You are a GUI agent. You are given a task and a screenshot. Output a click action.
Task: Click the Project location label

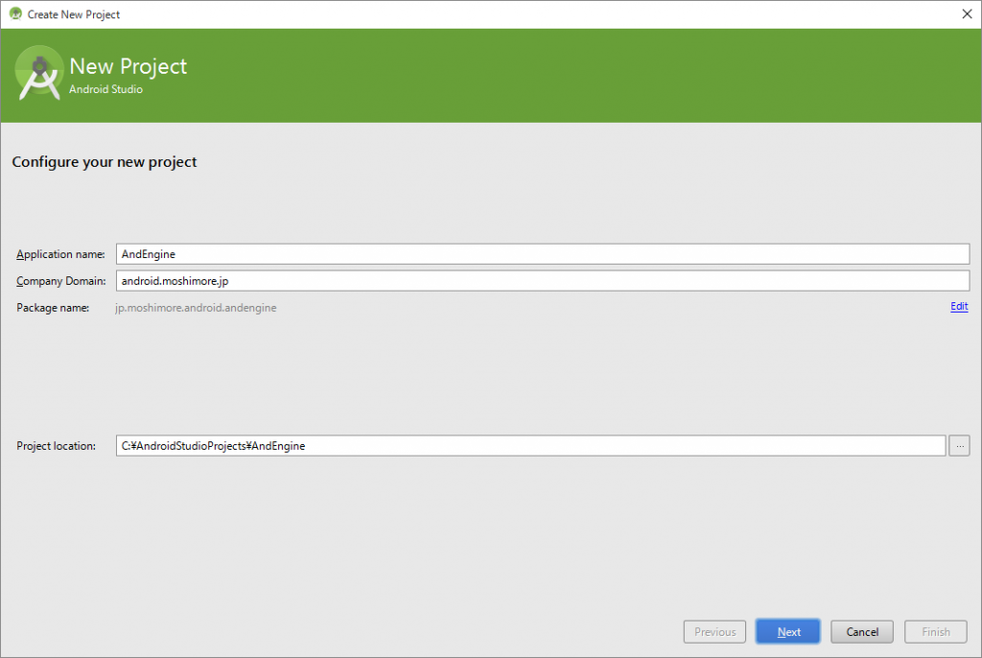pos(57,446)
